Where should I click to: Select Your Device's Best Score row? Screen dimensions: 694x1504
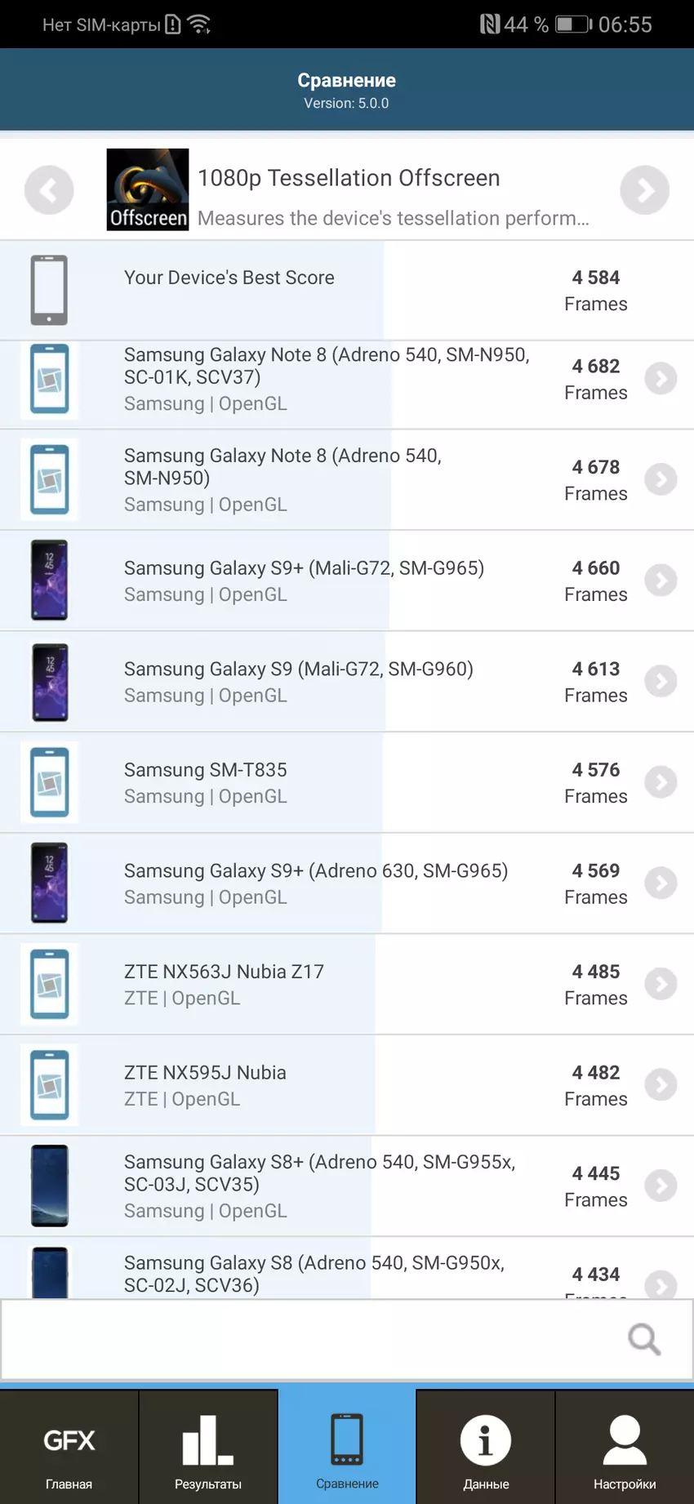click(x=327, y=290)
